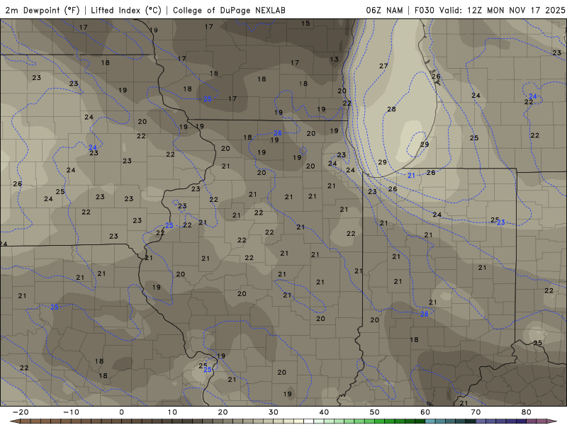Click the "College of DuPage NEXLAB" header text
Image resolution: width=567 pixels, height=425 pixels.
click(x=229, y=10)
